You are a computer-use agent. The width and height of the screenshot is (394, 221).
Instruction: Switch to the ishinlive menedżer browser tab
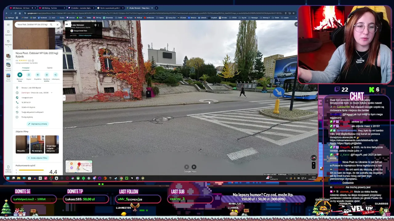click(81, 8)
